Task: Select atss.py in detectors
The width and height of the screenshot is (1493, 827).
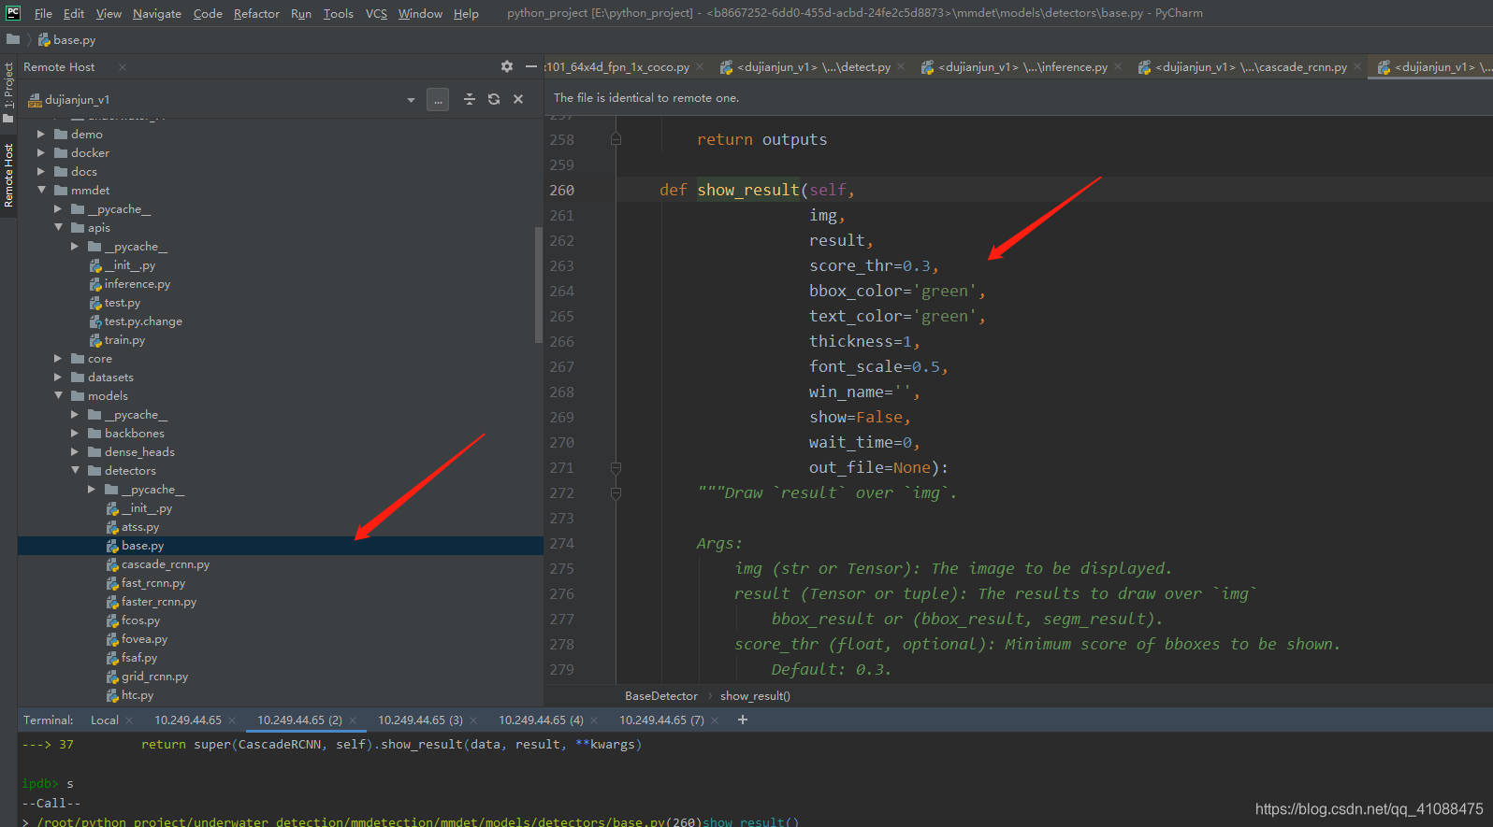Action: click(x=139, y=527)
